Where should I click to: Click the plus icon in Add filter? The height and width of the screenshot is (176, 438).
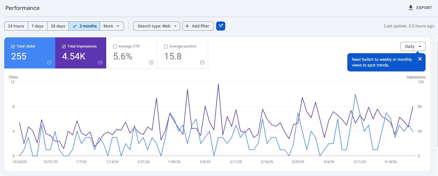point(187,26)
